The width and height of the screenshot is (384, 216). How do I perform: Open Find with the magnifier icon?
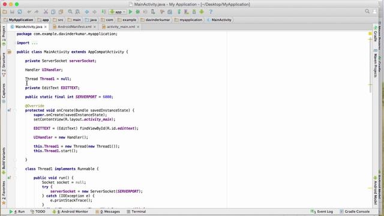(x=70, y=12)
